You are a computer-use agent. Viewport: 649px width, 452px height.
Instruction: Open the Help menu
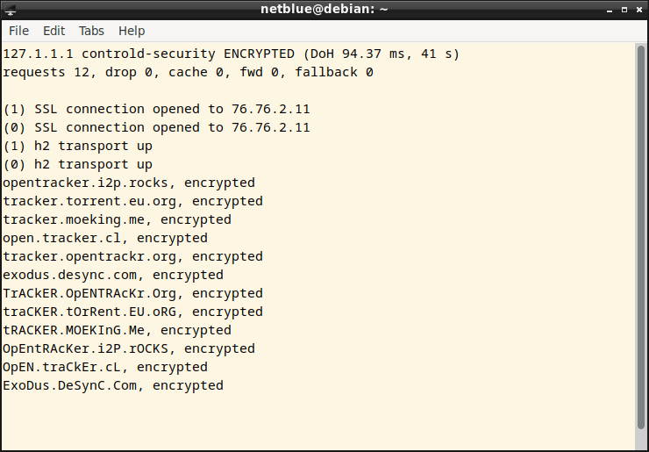(132, 31)
